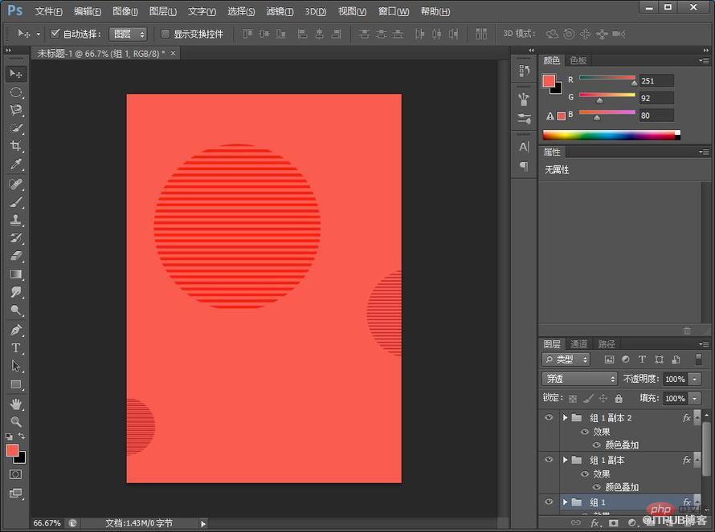
Task: Switch to the 通道 tab
Action: pyautogui.click(x=578, y=344)
